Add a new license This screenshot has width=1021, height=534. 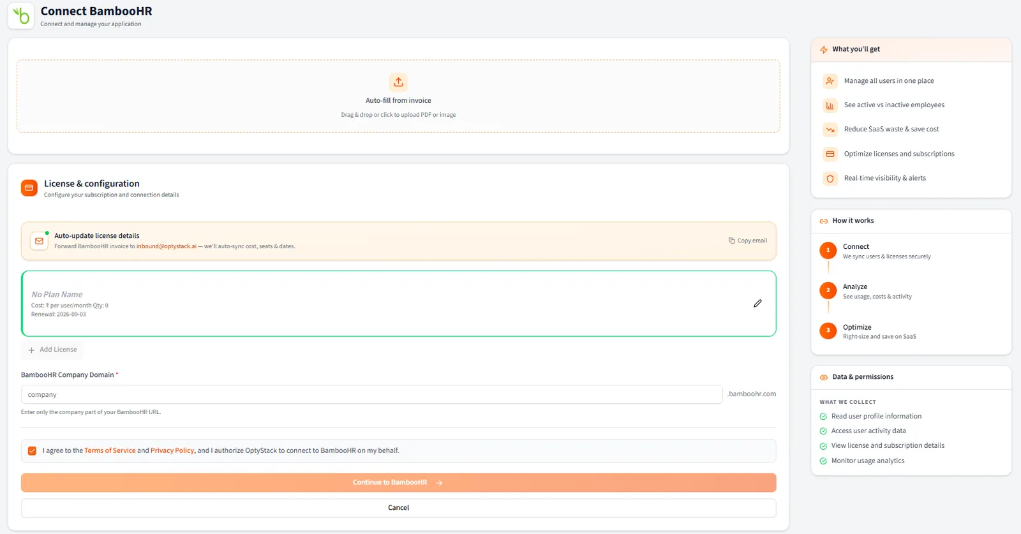52,350
